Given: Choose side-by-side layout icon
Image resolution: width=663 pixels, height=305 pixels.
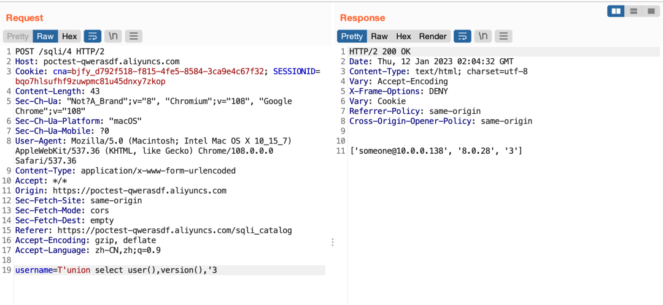Looking at the screenshot, I should pos(616,12).
